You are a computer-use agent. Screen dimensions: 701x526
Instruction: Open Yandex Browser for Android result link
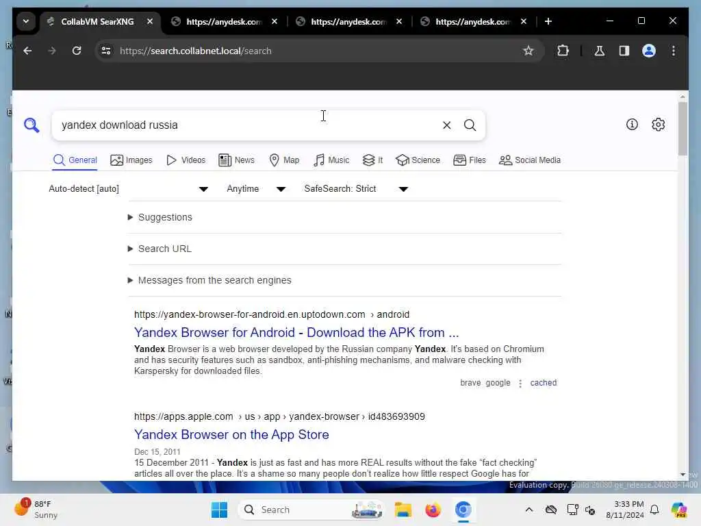point(296,333)
